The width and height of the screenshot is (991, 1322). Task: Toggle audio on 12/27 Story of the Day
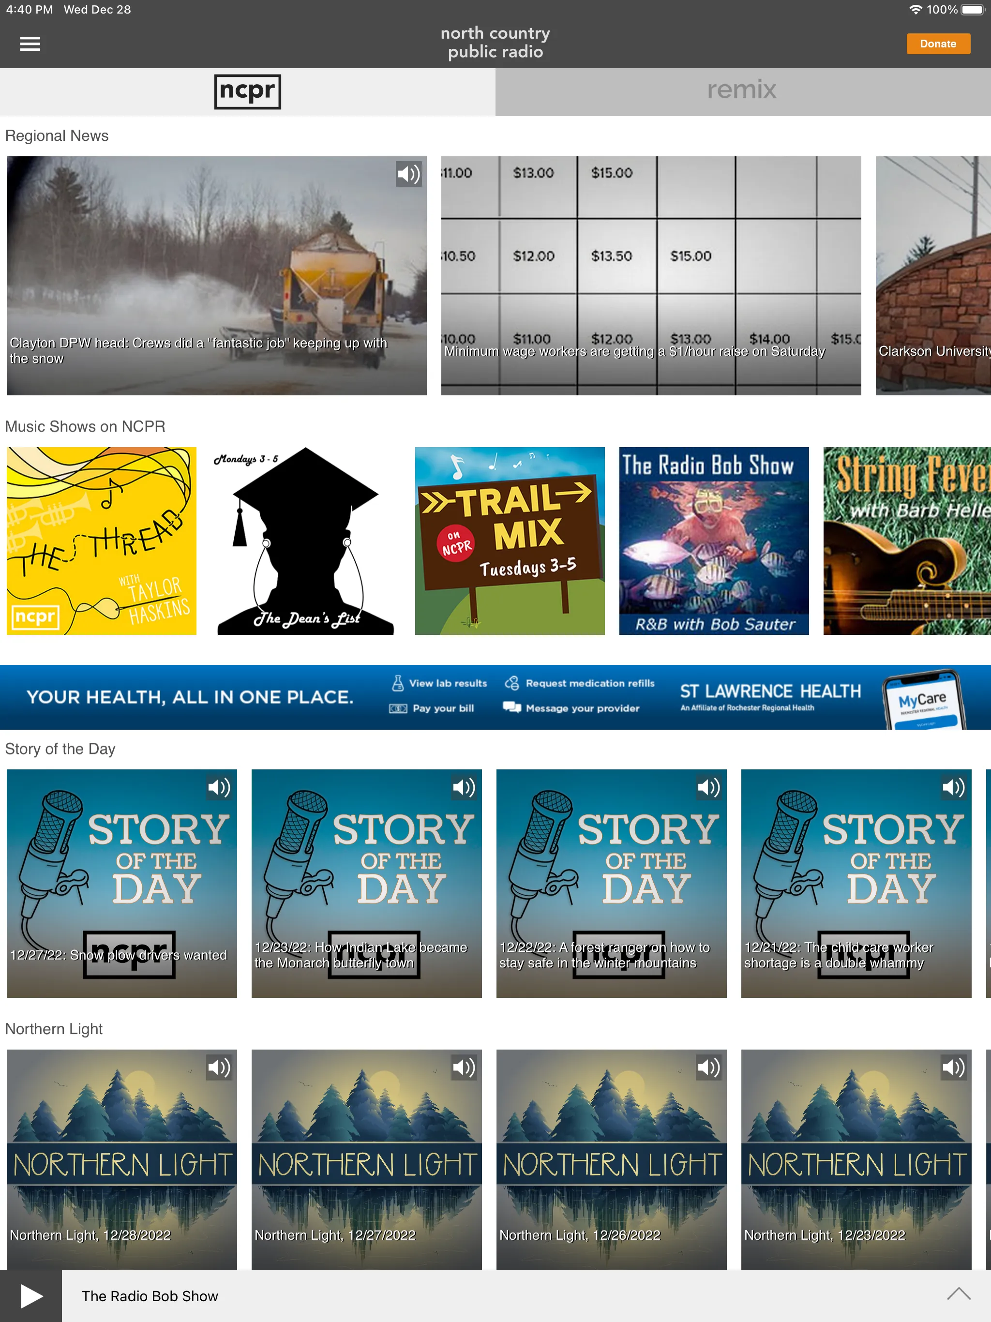click(x=219, y=786)
